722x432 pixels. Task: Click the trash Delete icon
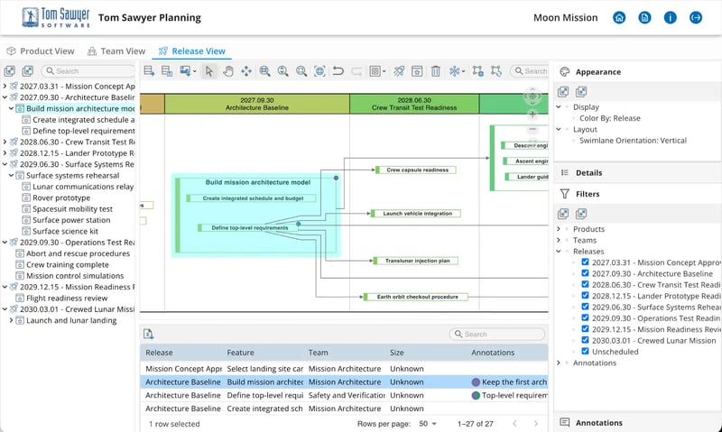436,71
